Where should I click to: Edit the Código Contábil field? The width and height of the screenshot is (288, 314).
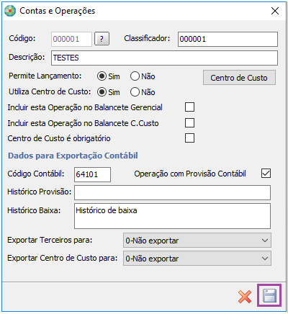(x=92, y=174)
